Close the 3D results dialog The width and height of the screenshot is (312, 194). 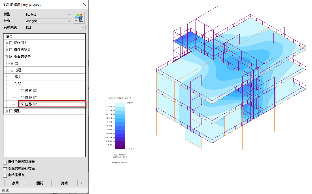84,4
